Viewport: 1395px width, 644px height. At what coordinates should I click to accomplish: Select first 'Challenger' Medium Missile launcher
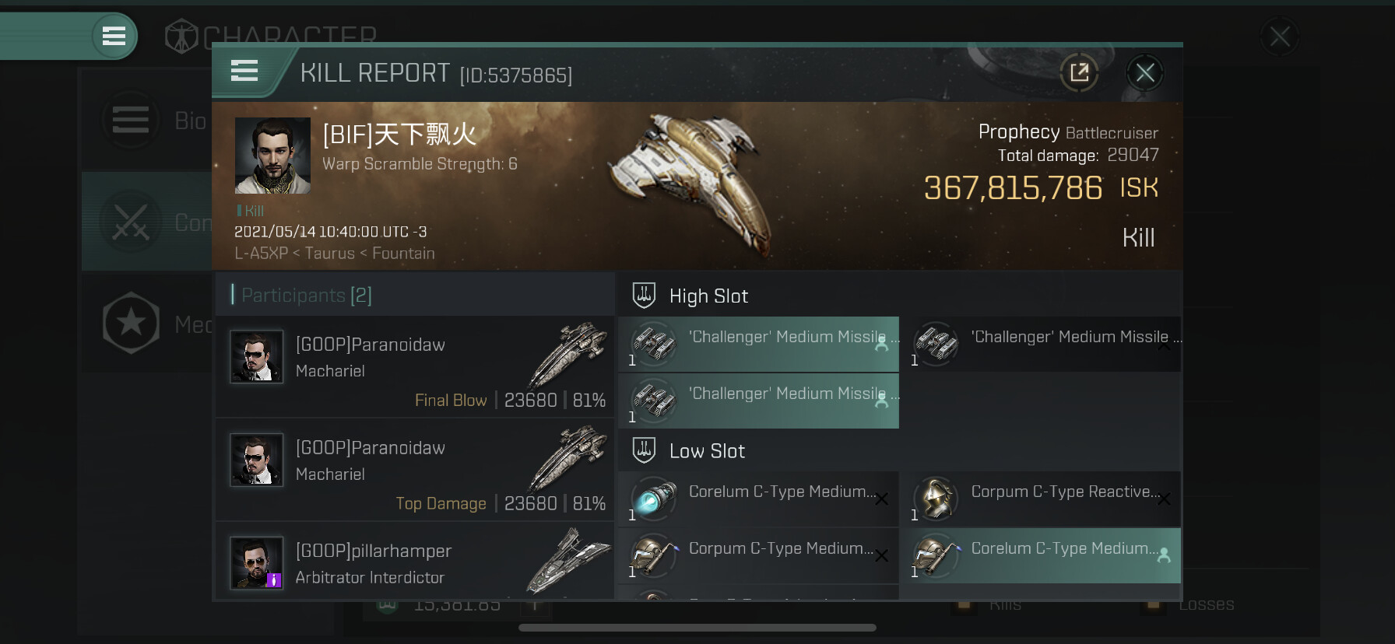[x=759, y=345]
